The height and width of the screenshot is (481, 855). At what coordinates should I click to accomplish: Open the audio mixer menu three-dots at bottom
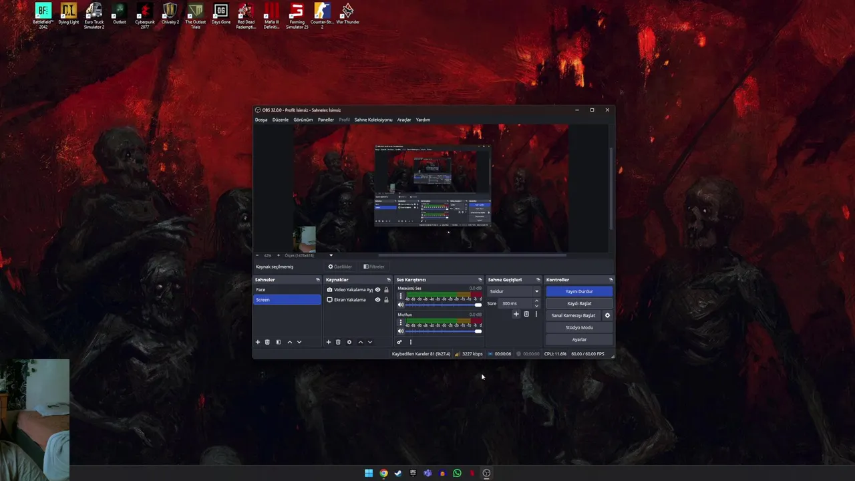pyautogui.click(x=411, y=342)
